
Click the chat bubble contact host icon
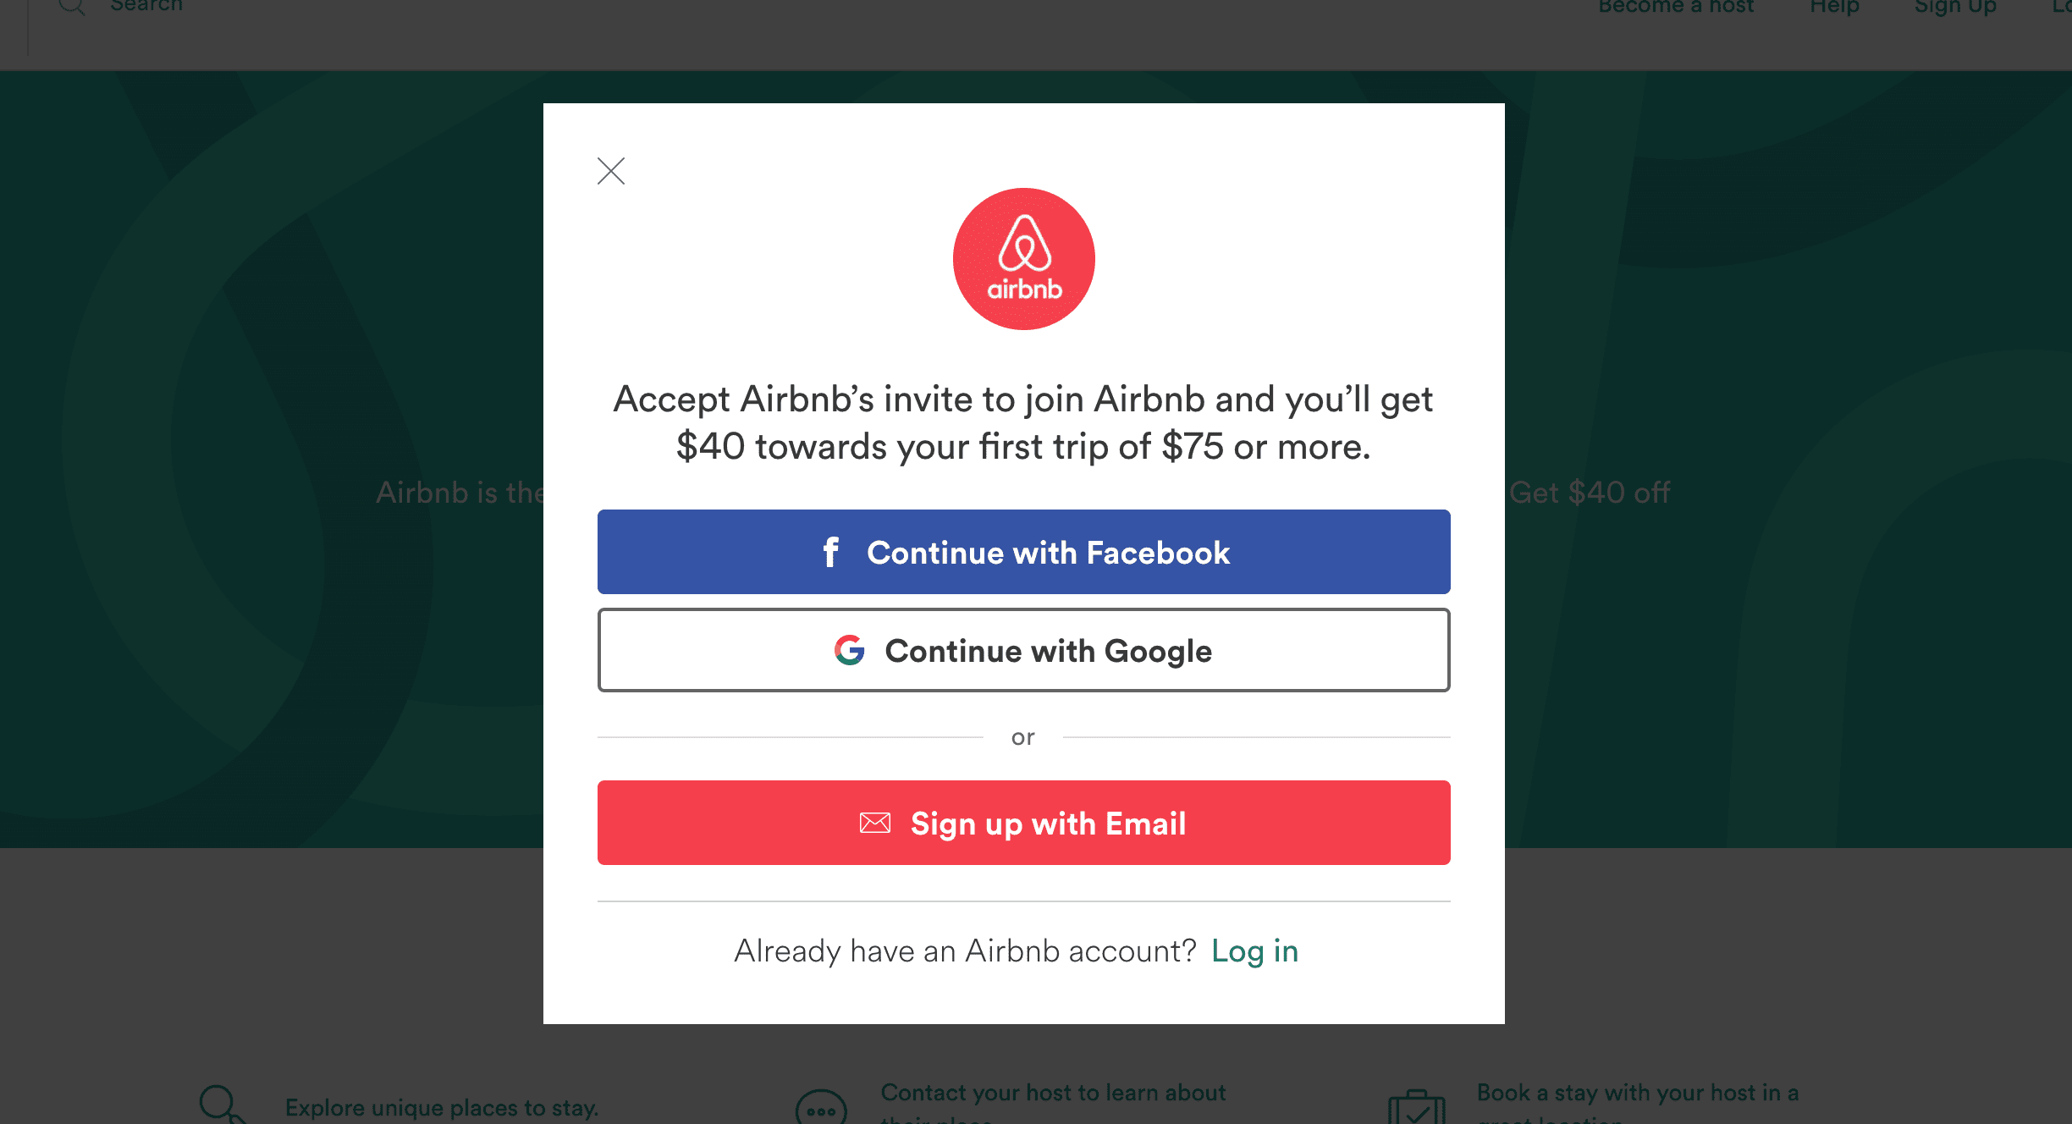pos(821,1107)
